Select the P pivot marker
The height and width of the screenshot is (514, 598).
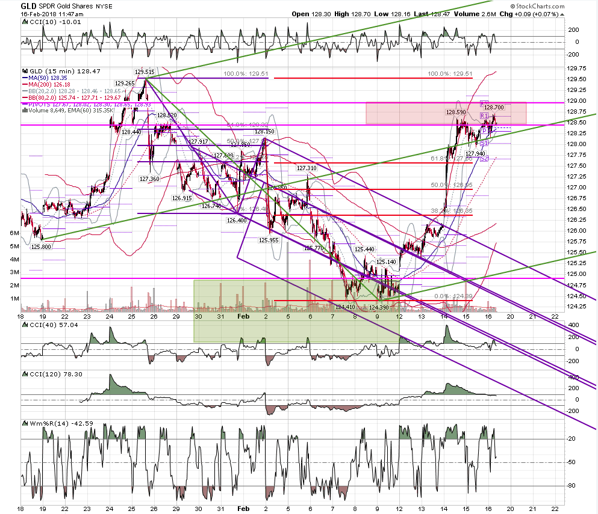484,131
